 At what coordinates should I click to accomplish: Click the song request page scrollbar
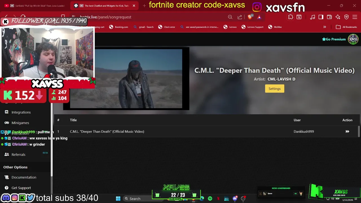tap(359, 131)
